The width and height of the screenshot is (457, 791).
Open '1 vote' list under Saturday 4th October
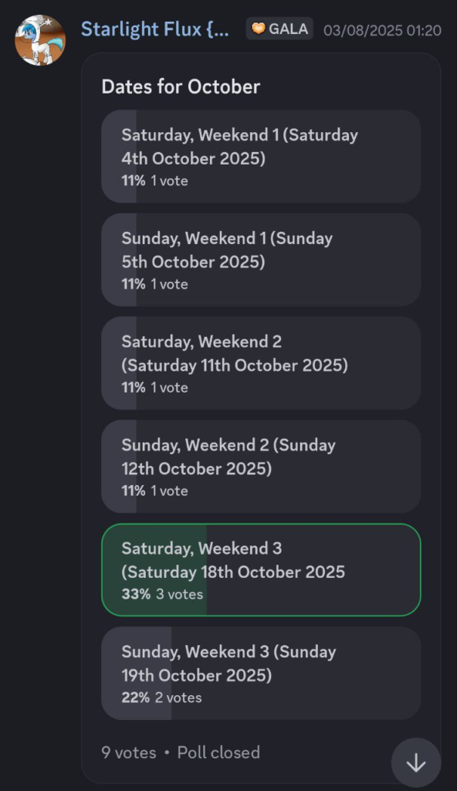point(170,181)
